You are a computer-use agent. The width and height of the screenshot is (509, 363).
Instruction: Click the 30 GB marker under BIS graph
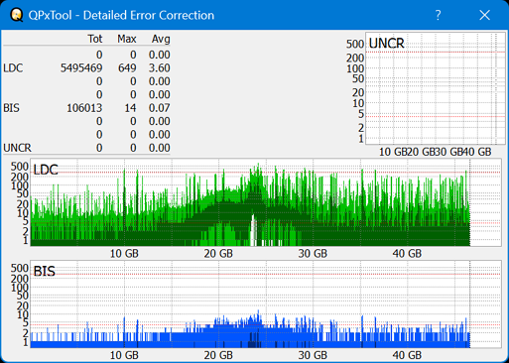(313, 355)
